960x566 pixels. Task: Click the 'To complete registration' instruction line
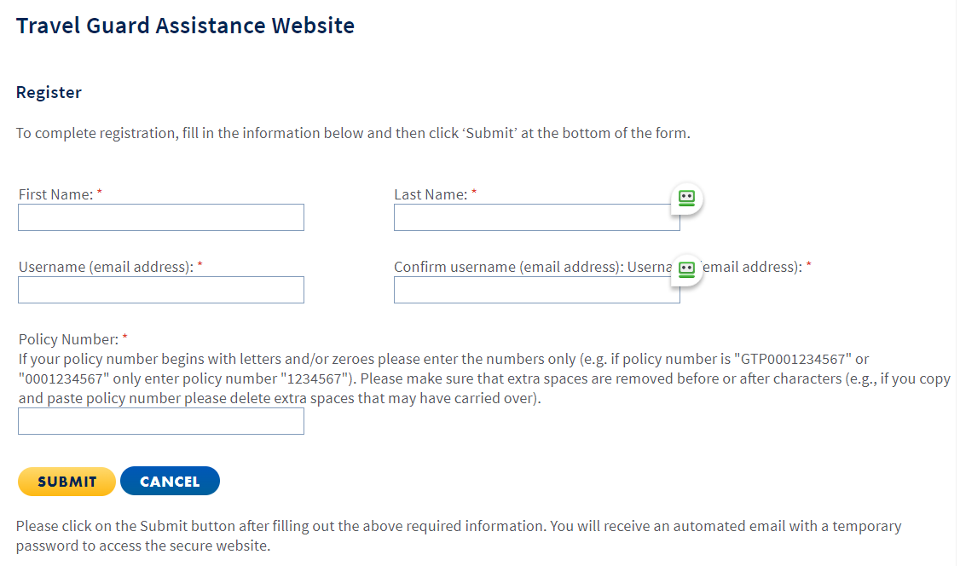click(353, 134)
